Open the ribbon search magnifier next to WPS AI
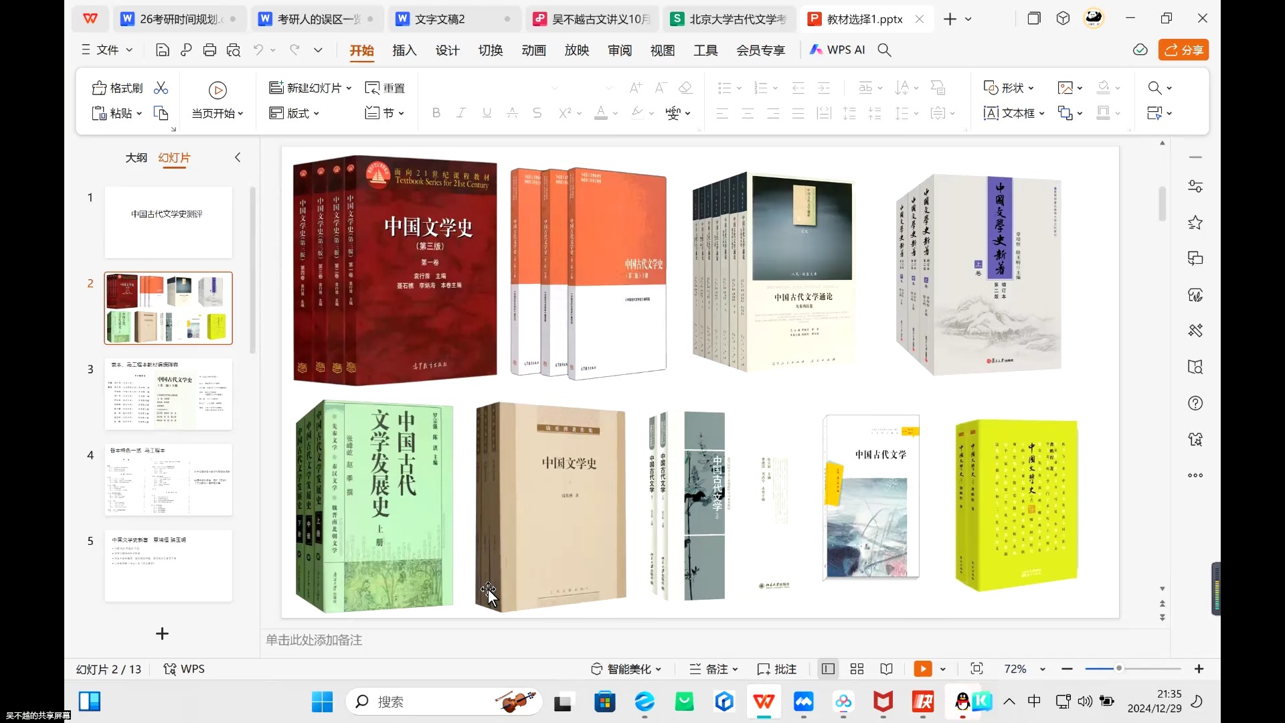The image size is (1285, 723). [x=884, y=50]
